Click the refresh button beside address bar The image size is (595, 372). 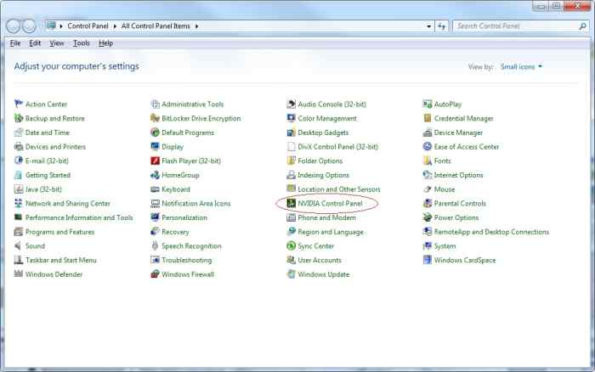[x=442, y=26]
